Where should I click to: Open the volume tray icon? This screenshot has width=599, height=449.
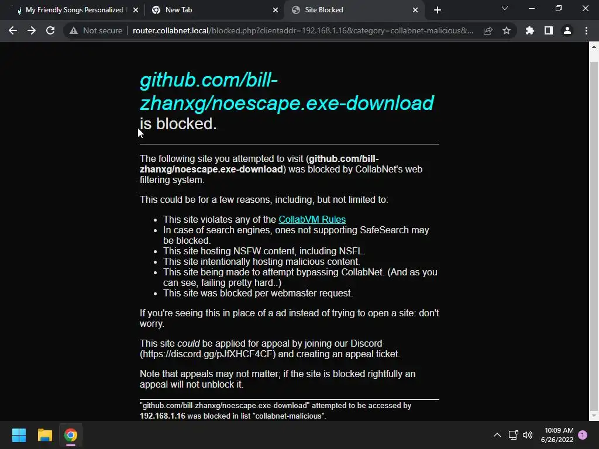point(528,435)
